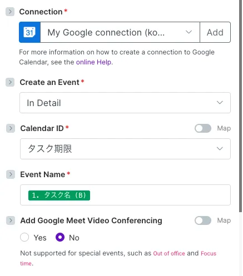Toggle the Map switch for Google Meet
Screen dimensions: 243x276
pyautogui.click(x=203, y=220)
